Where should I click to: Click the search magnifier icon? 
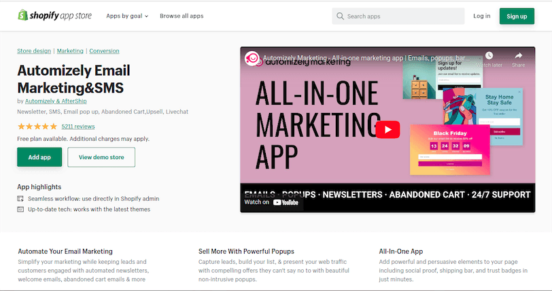click(x=340, y=16)
